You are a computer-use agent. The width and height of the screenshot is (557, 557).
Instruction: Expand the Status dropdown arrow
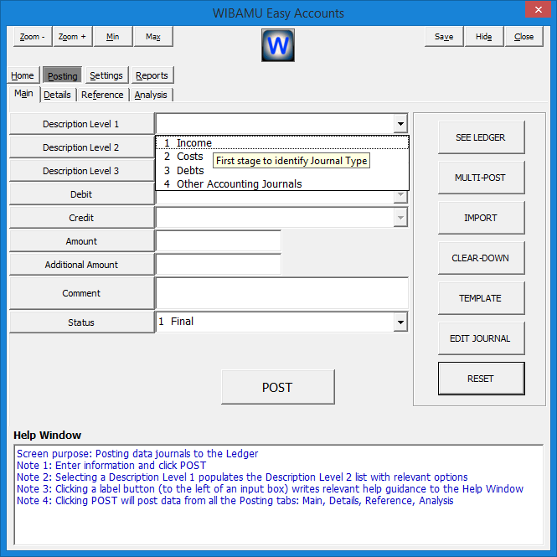400,322
